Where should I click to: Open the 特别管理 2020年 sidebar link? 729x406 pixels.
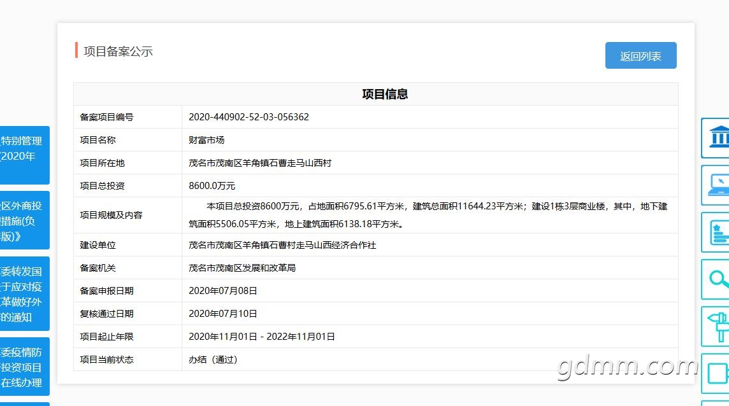point(25,155)
